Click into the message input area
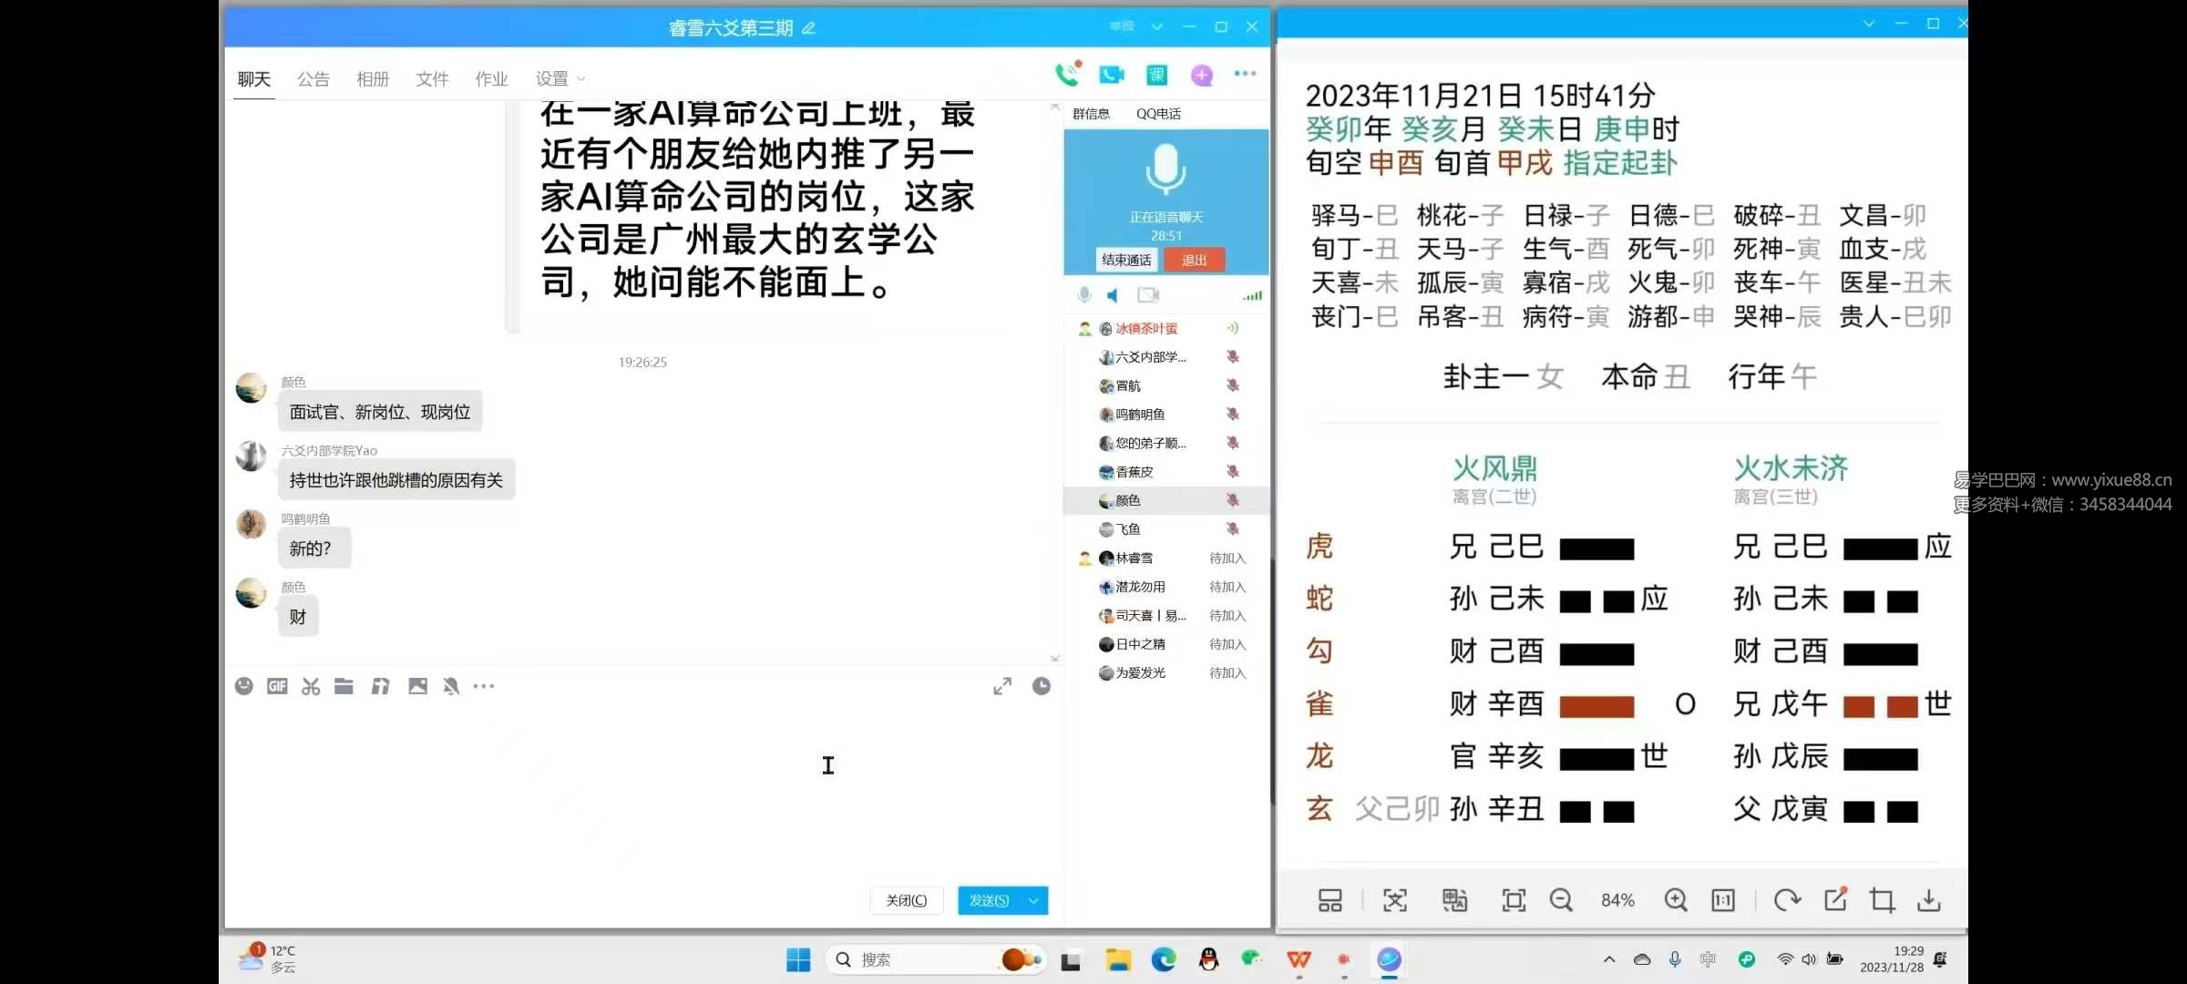Viewport: 2187px width, 984px height. coord(638,784)
